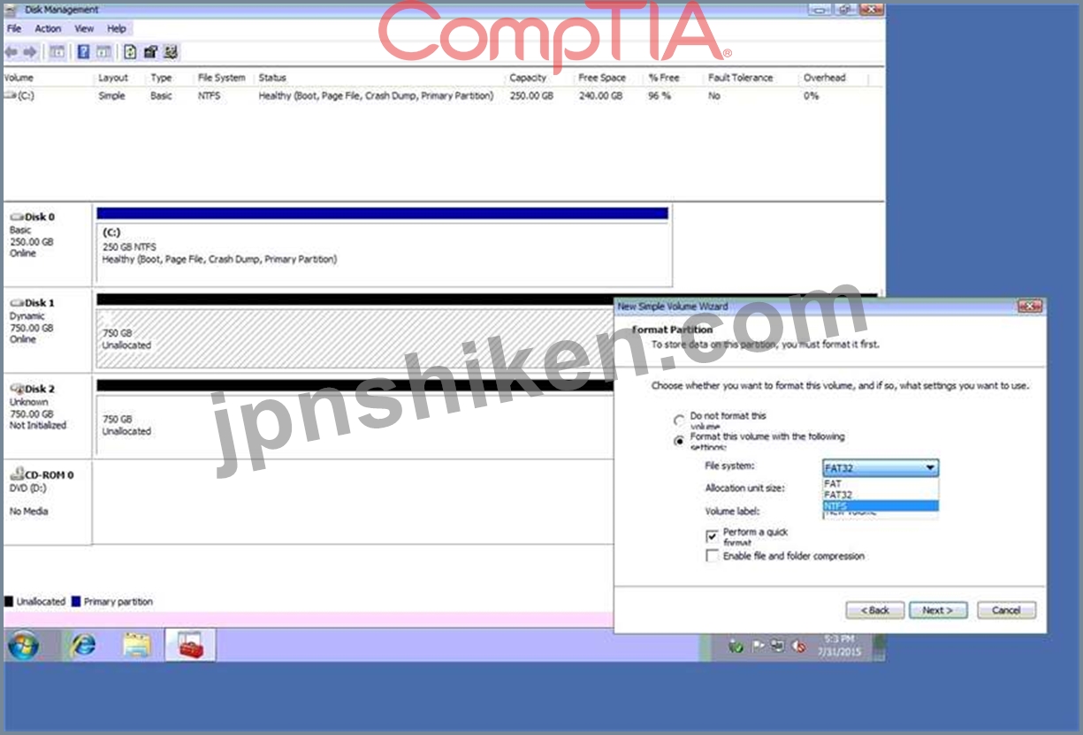The width and height of the screenshot is (1083, 735).
Task: Click the (C:) volume icon in list
Action: tap(10, 95)
